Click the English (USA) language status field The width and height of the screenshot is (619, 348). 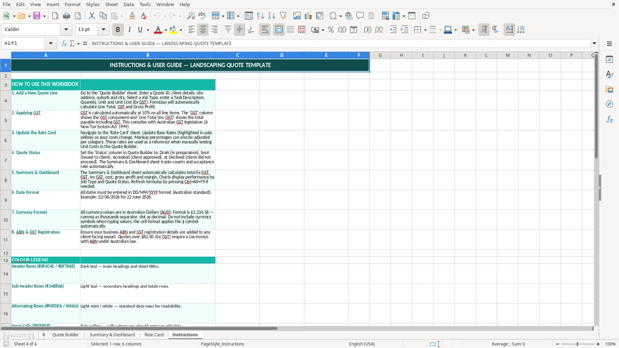(362, 344)
